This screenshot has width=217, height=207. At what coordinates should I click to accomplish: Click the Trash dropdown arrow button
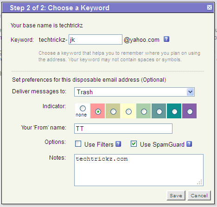[191, 92]
